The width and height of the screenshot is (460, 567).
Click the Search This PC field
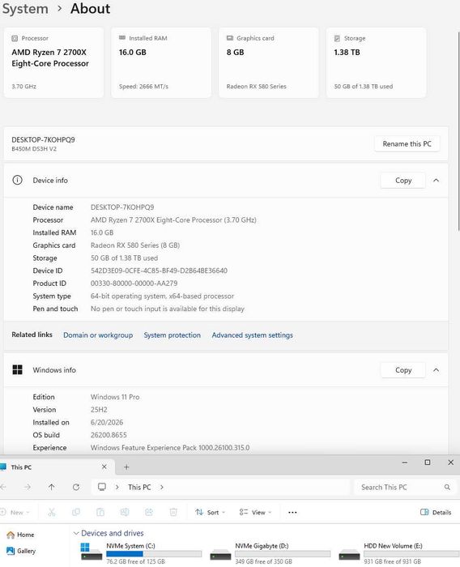404,488
